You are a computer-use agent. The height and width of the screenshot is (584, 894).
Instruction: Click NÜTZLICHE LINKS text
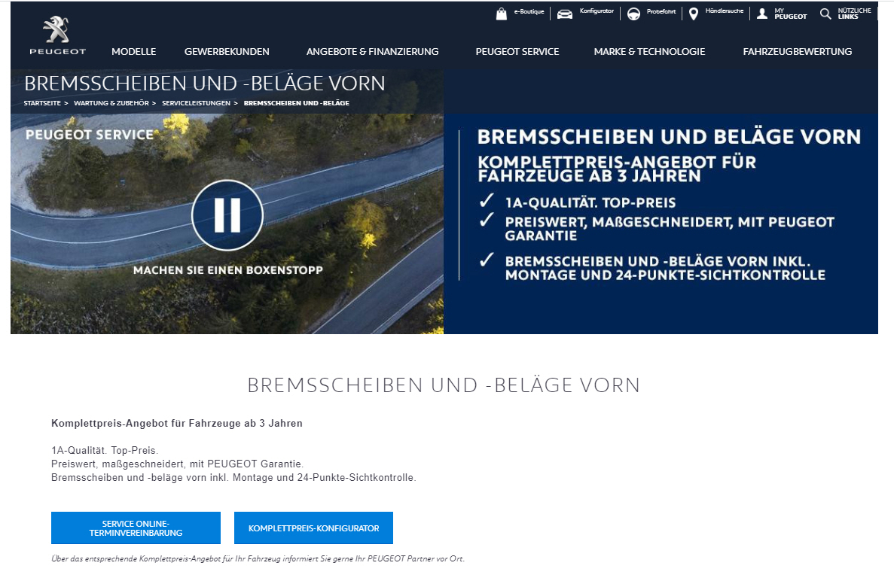point(854,14)
